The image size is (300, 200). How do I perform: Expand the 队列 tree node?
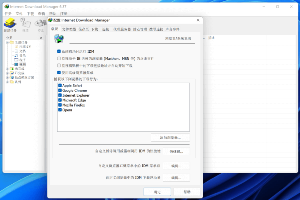7,82
